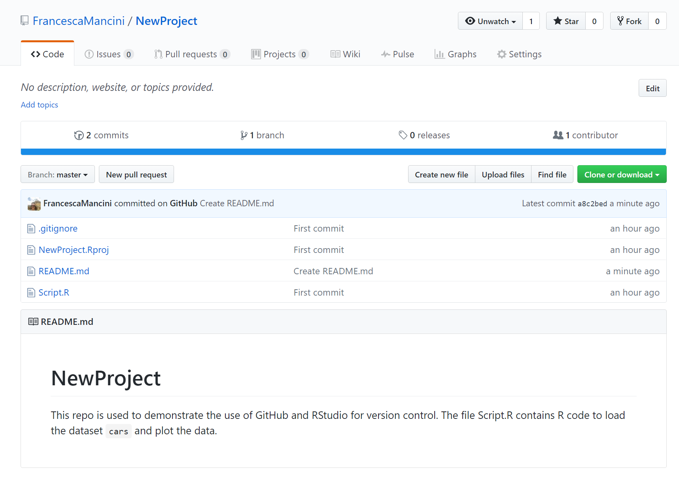
Task: Click the commits history clock icon
Action: (79, 135)
